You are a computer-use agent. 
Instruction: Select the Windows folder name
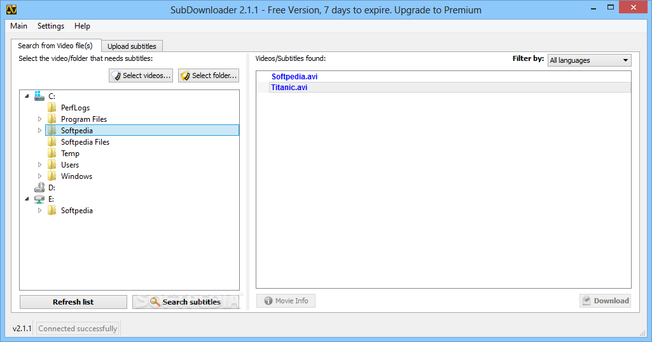coord(76,176)
